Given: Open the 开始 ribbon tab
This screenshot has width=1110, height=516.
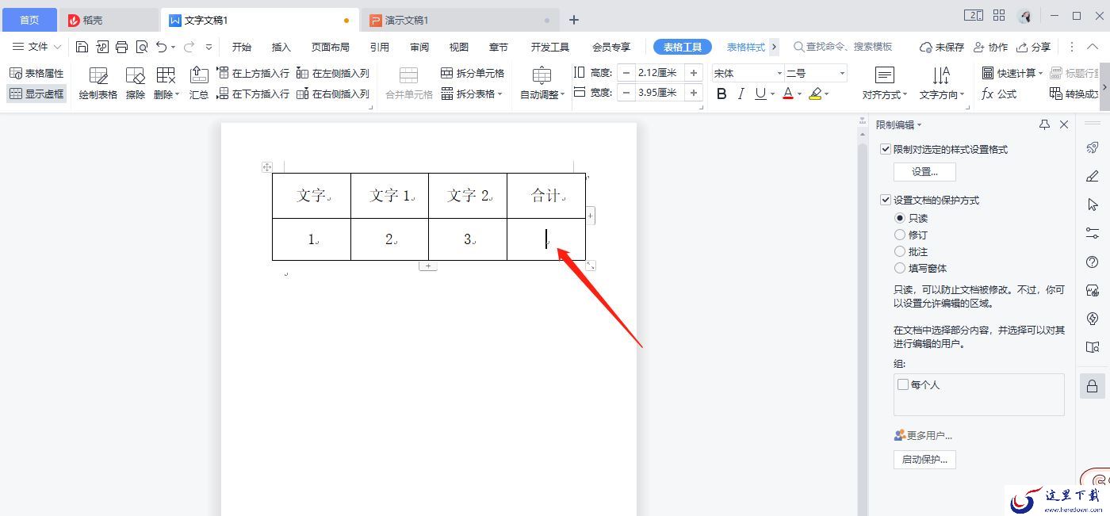Looking at the screenshot, I should tap(242, 47).
